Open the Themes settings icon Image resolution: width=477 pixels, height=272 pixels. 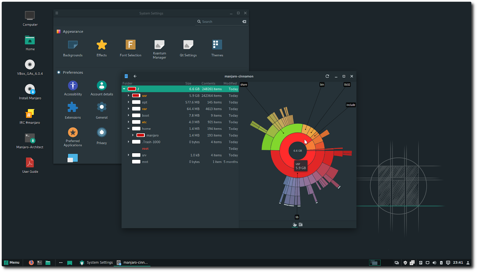pyautogui.click(x=217, y=48)
